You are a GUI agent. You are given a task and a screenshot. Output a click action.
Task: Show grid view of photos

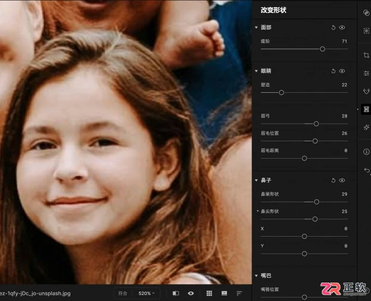coord(209,293)
